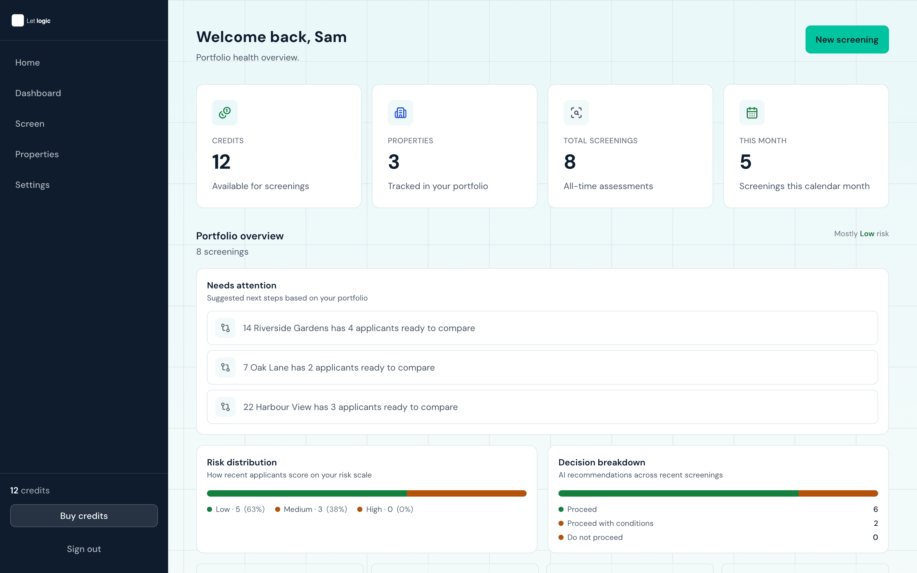917x573 pixels.
Task: Click green Low segment of risk bar
Action: 307,493
